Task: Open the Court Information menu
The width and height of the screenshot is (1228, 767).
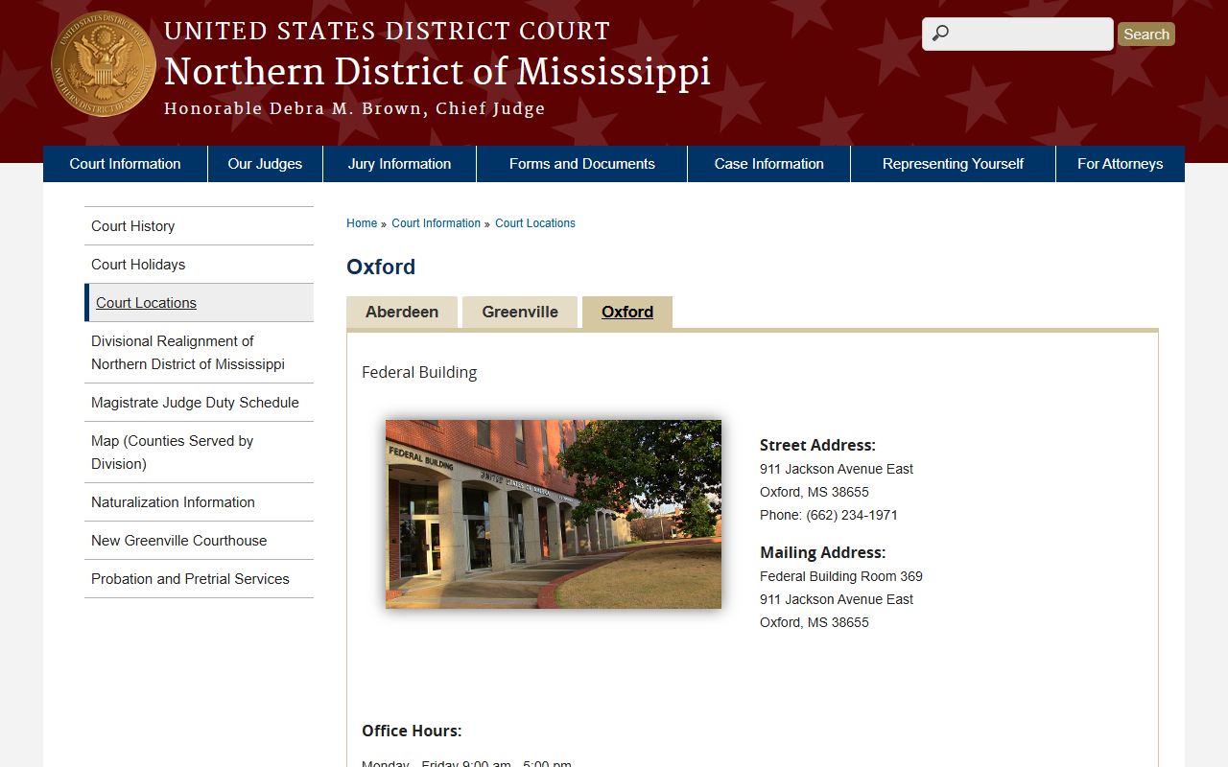Action: click(125, 164)
